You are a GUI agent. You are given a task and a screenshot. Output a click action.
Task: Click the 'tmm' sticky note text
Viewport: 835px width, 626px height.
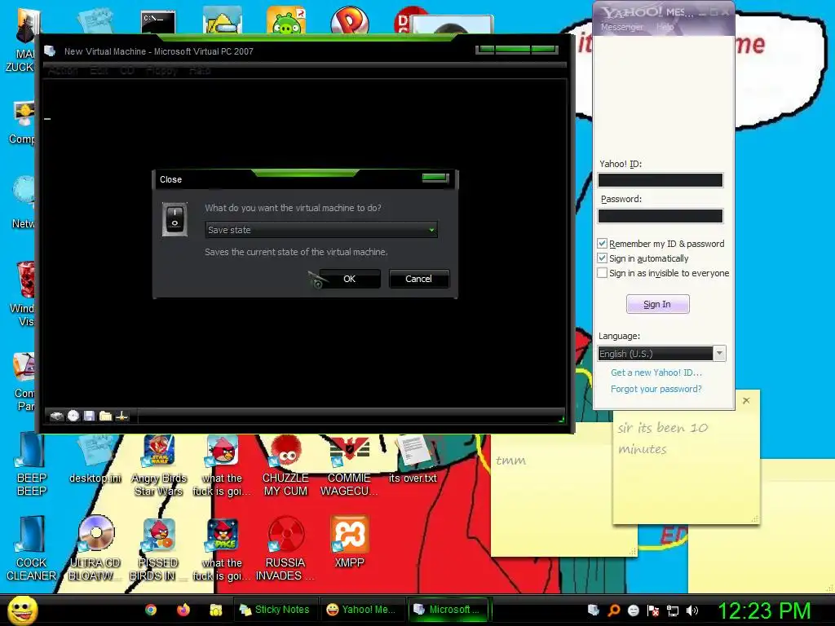(x=510, y=461)
